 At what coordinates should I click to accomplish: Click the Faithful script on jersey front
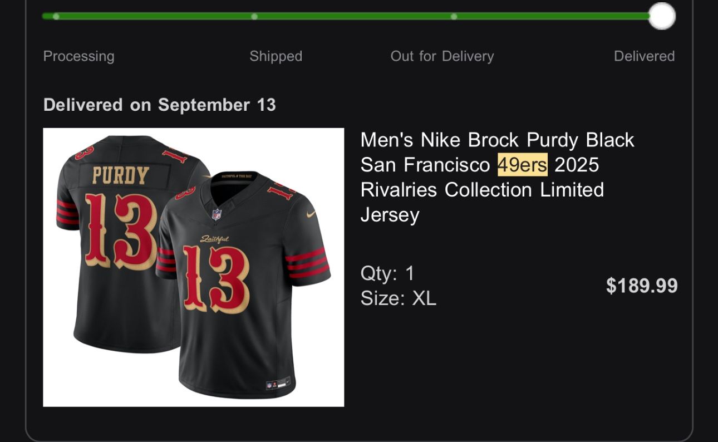(x=214, y=239)
